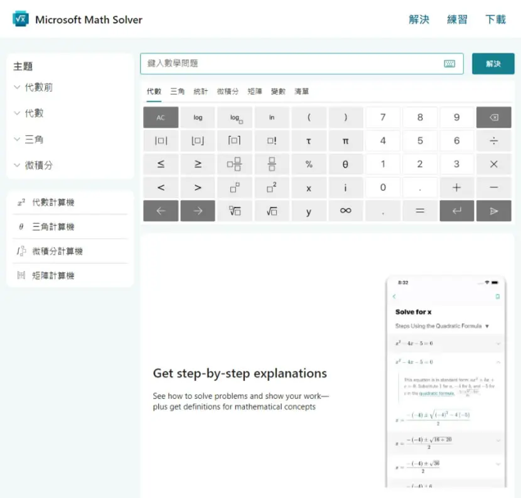
Task: Insert the factorial template key
Action: click(x=272, y=140)
